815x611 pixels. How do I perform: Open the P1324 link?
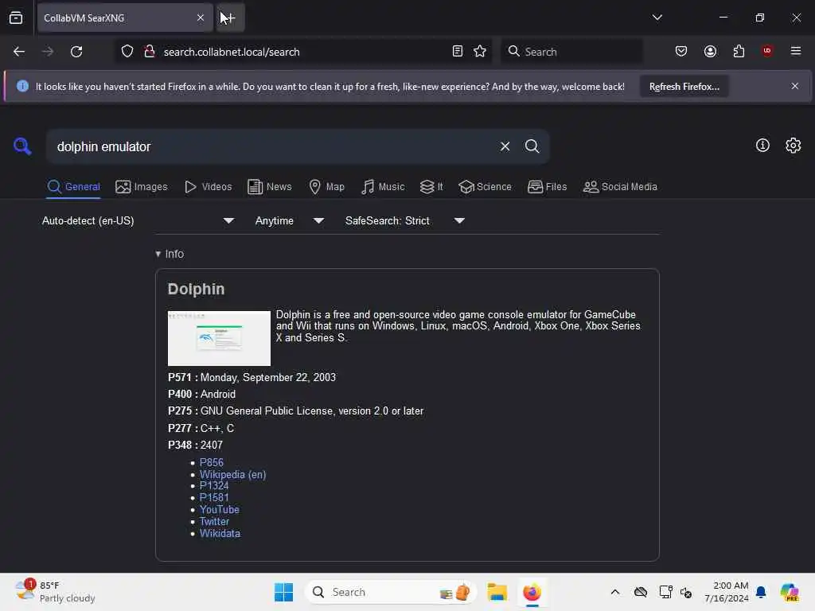click(x=213, y=486)
